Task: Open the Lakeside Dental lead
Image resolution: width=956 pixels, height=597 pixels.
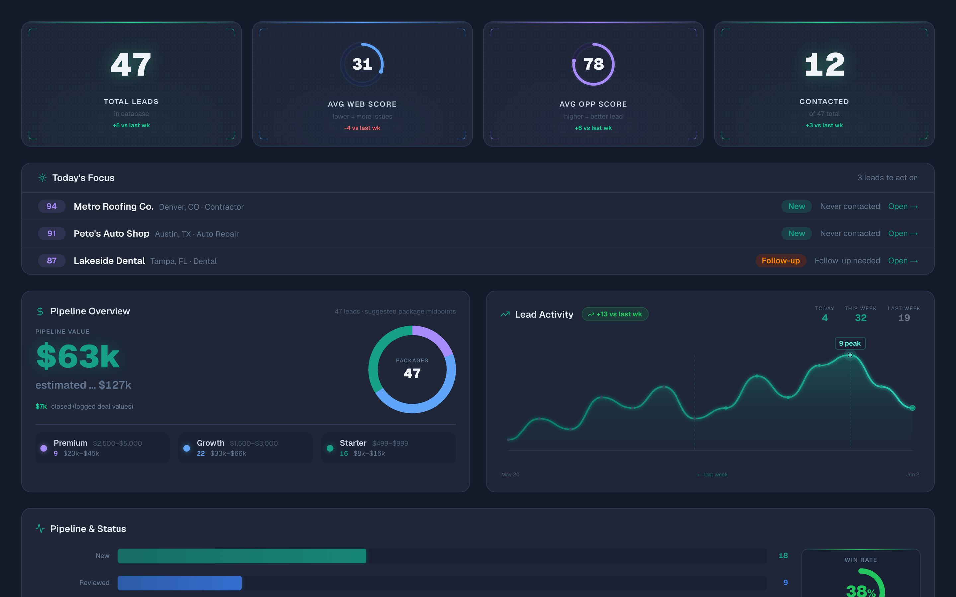Action: (x=903, y=261)
